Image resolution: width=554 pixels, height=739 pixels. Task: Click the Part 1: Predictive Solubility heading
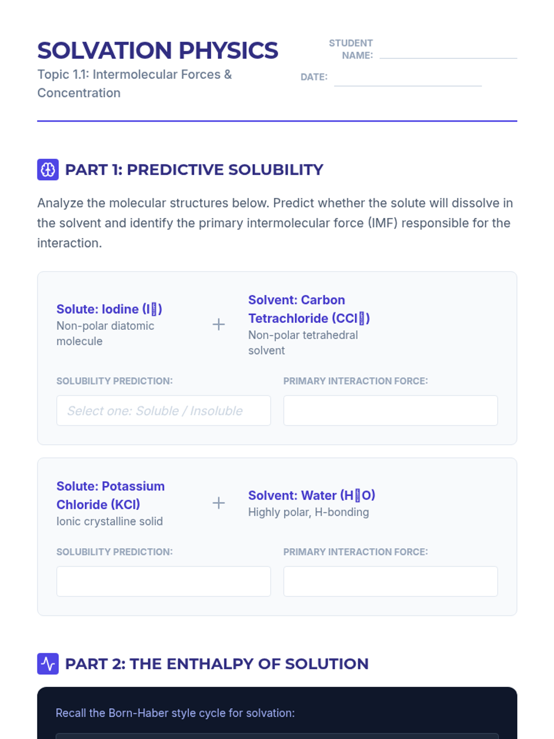[194, 170]
